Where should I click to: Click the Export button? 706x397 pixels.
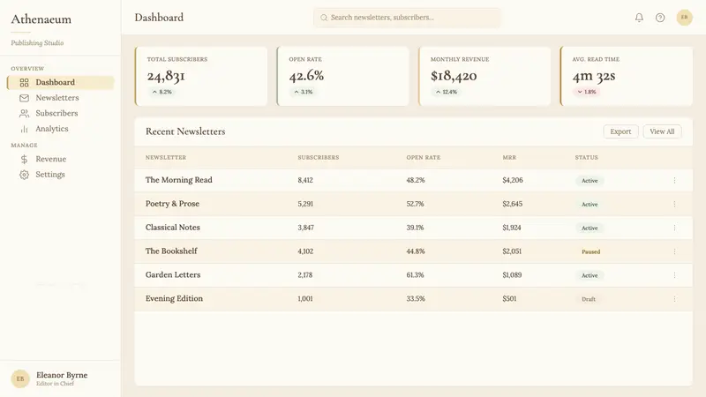(x=620, y=131)
